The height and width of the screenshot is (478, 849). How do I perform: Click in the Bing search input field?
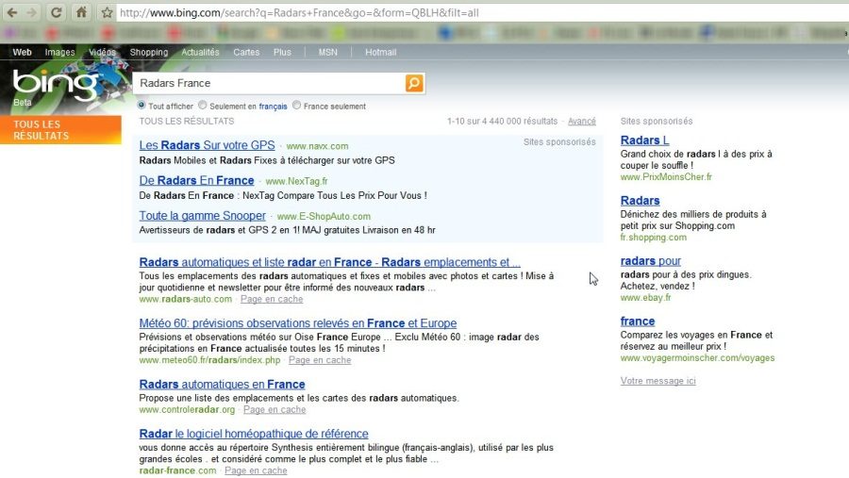tap(269, 84)
